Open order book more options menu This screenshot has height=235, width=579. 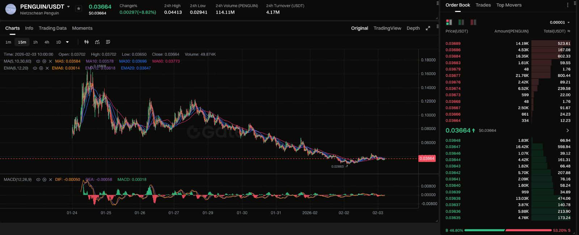click(x=567, y=5)
